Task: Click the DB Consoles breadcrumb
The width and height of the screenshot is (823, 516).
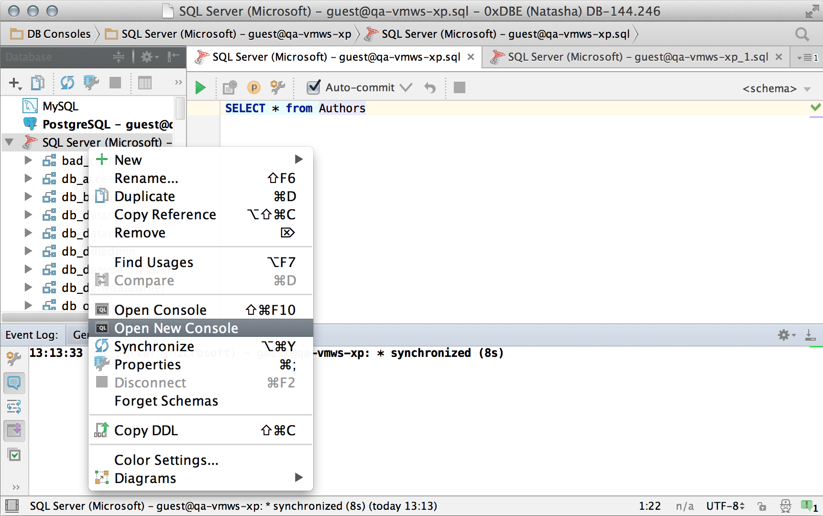Action: tap(51, 34)
